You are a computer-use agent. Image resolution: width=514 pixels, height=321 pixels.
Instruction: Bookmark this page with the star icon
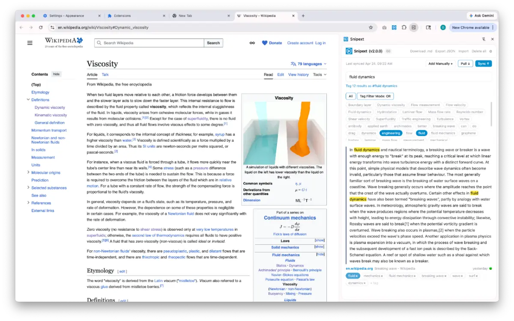click(x=371, y=27)
